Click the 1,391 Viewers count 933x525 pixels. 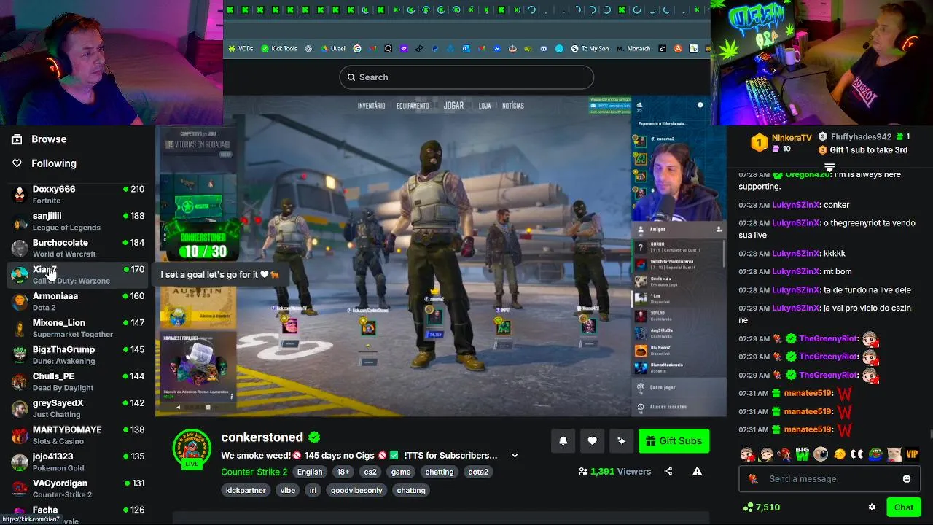pyautogui.click(x=614, y=471)
